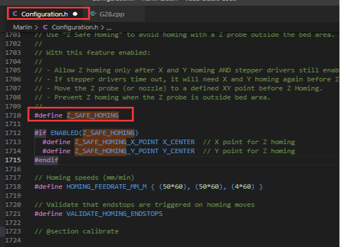Image resolution: width=340 pixels, height=247 pixels.
Task: Click the 'Homing speeds (mm/min)' comment
Action: pyautogui.click(x=84, y=177)
